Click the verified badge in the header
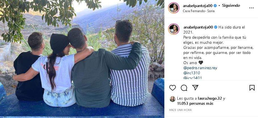This screenshot has height=118, width=258. (215, 6)
